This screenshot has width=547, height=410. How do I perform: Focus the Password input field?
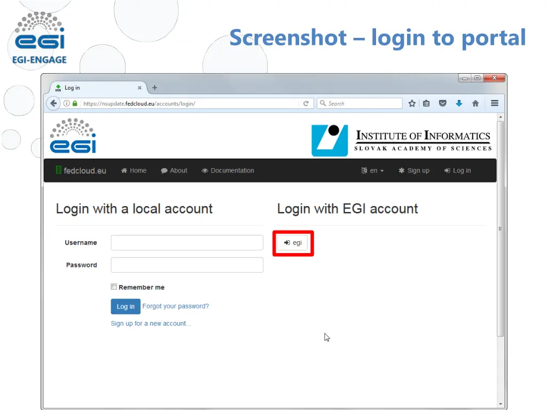pos(187,265)
